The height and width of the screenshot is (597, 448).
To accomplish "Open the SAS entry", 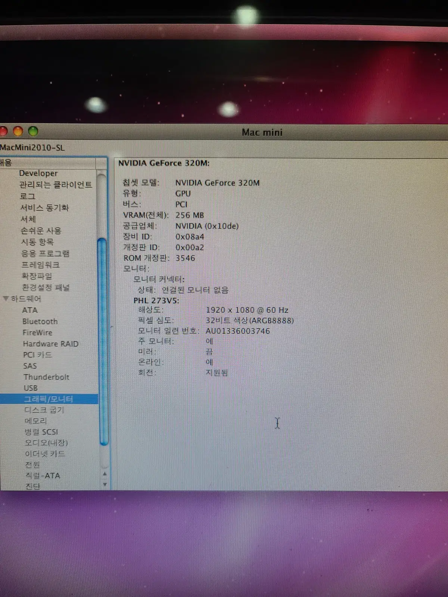I will pos(30,366).
